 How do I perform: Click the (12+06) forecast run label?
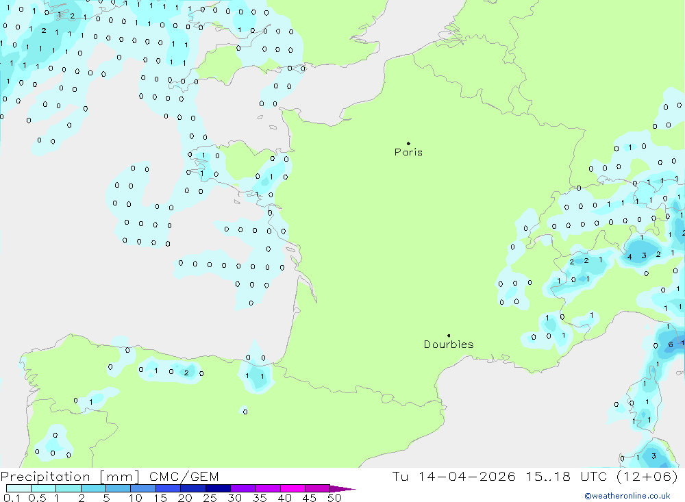[x=647, y=476]
